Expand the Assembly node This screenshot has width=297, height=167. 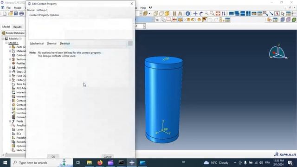pyautogui.click(x=10, y=68)
